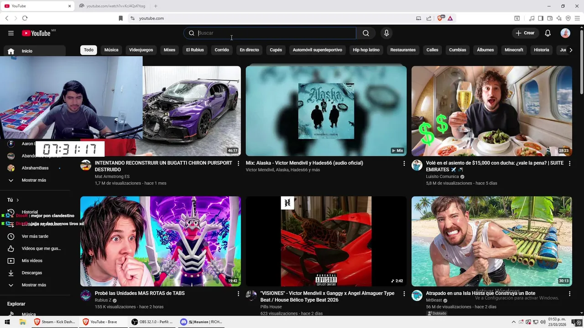Open the AbrahamBass subscription channel

[x=35, y=168]
